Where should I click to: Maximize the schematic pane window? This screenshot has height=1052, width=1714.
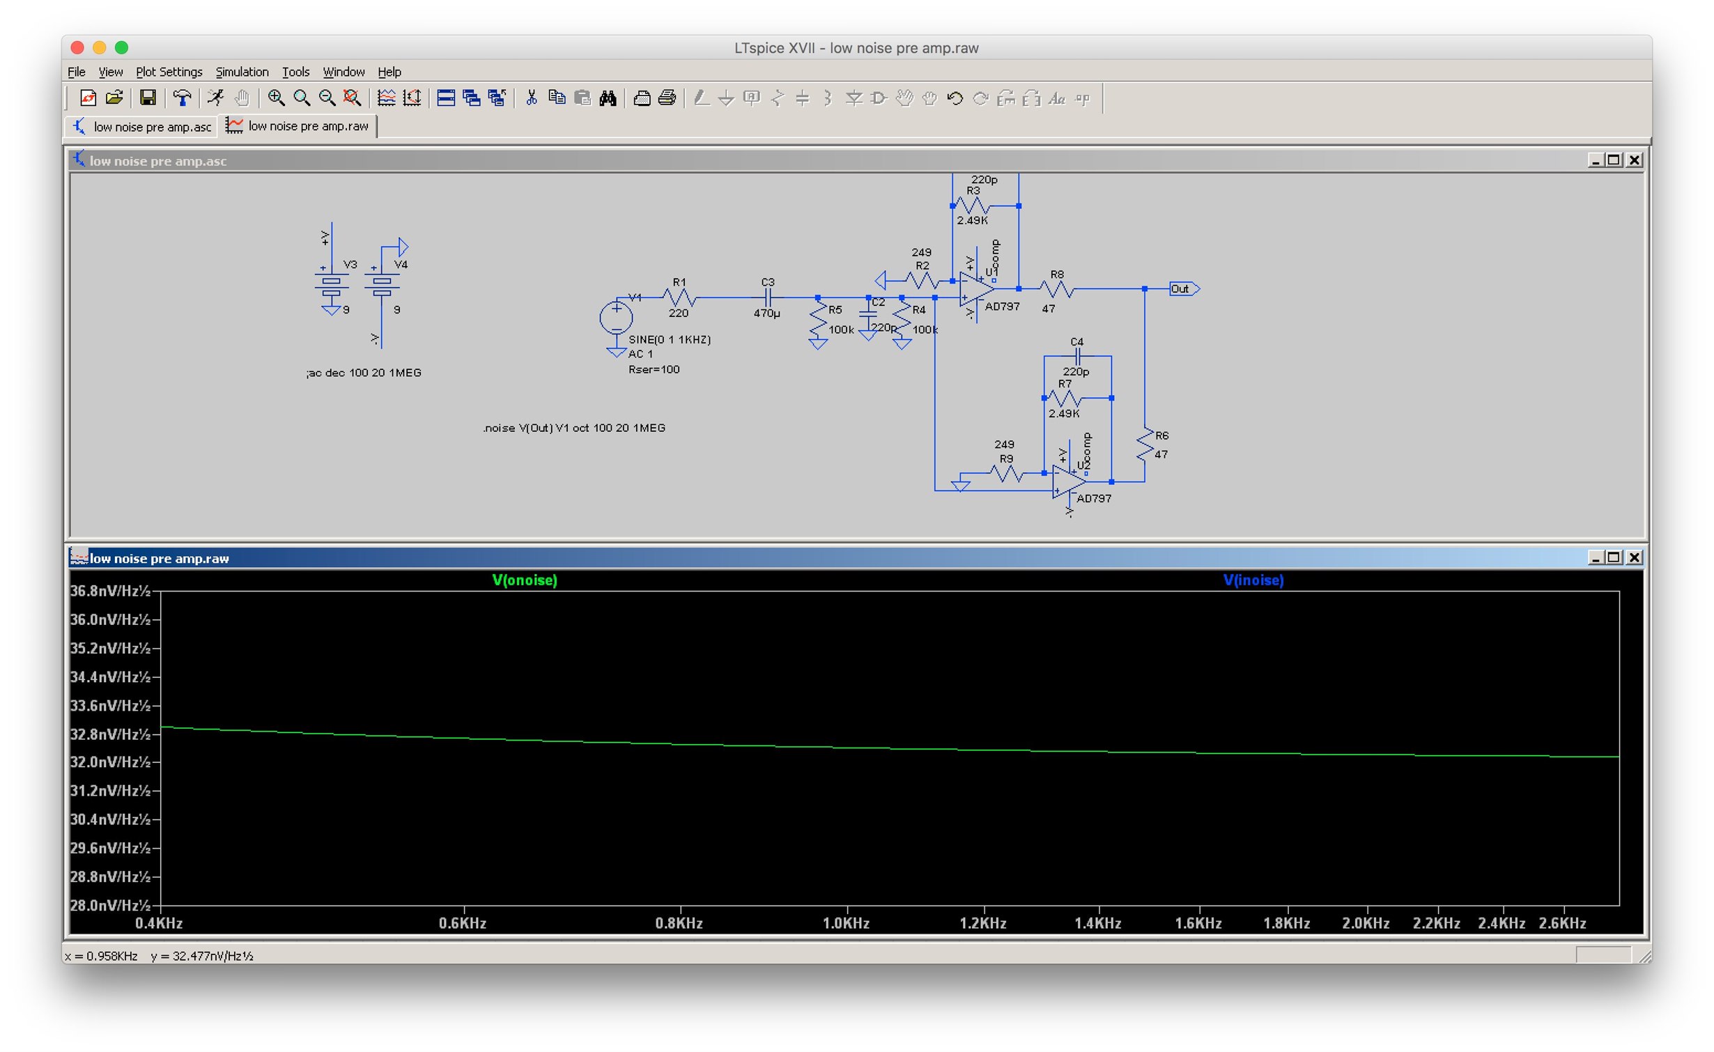pyautogui.click(x=1614, y=160)
